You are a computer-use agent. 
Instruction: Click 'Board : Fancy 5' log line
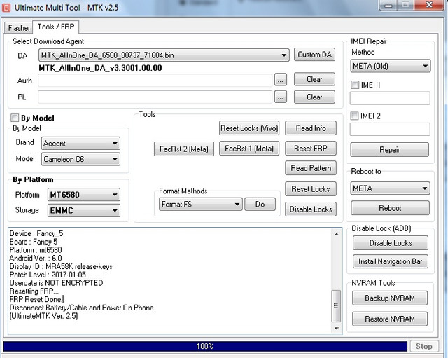[34, 242]
